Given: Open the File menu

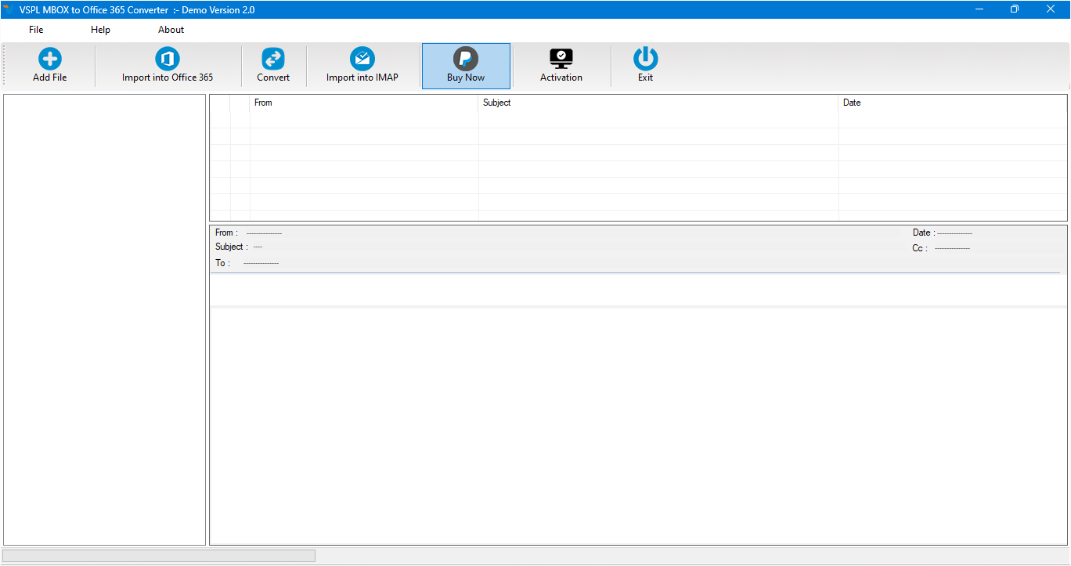Looking at the screenshot, I should point(36,30).
